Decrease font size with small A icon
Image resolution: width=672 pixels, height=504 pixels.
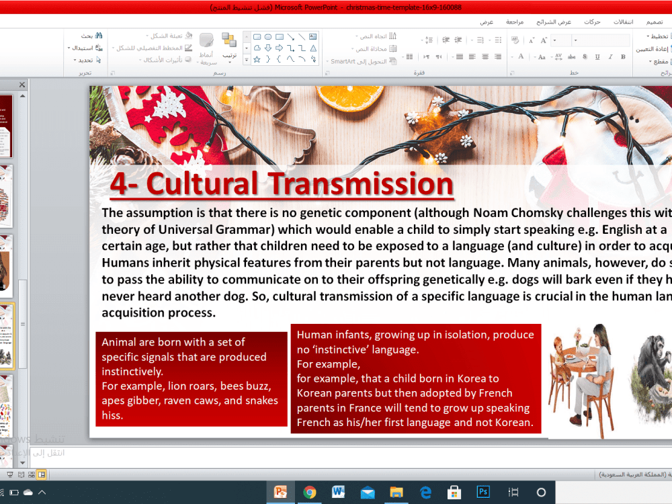point(532,41)
